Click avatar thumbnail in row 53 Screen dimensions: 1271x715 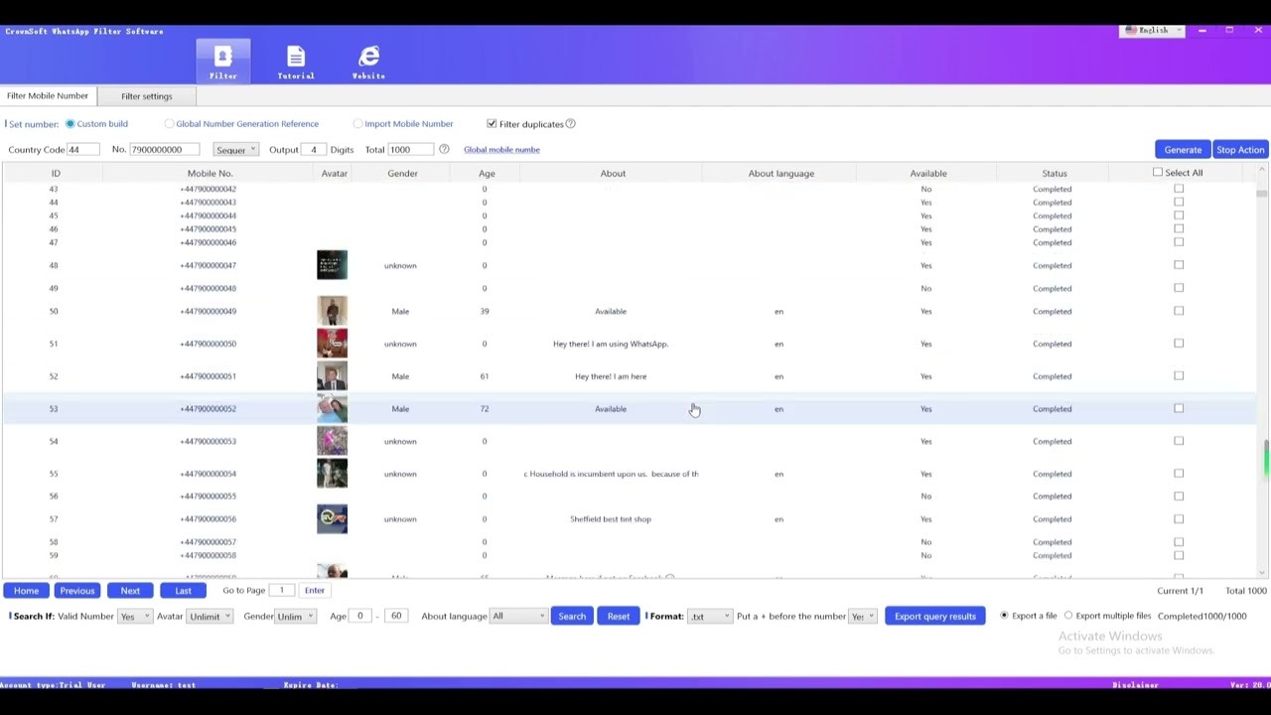(x=332, y=409)
